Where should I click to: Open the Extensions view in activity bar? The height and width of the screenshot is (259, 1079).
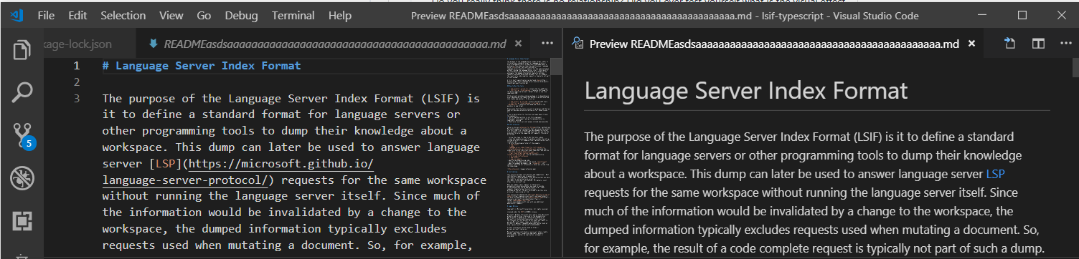22,221
